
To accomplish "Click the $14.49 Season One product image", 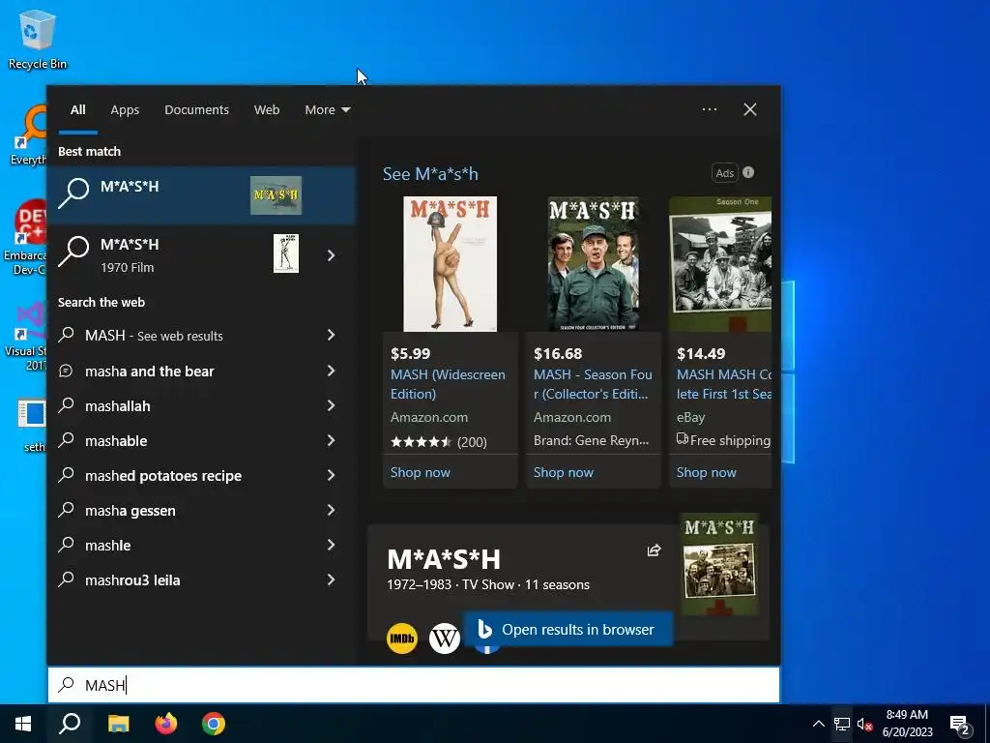I will 720,264.
